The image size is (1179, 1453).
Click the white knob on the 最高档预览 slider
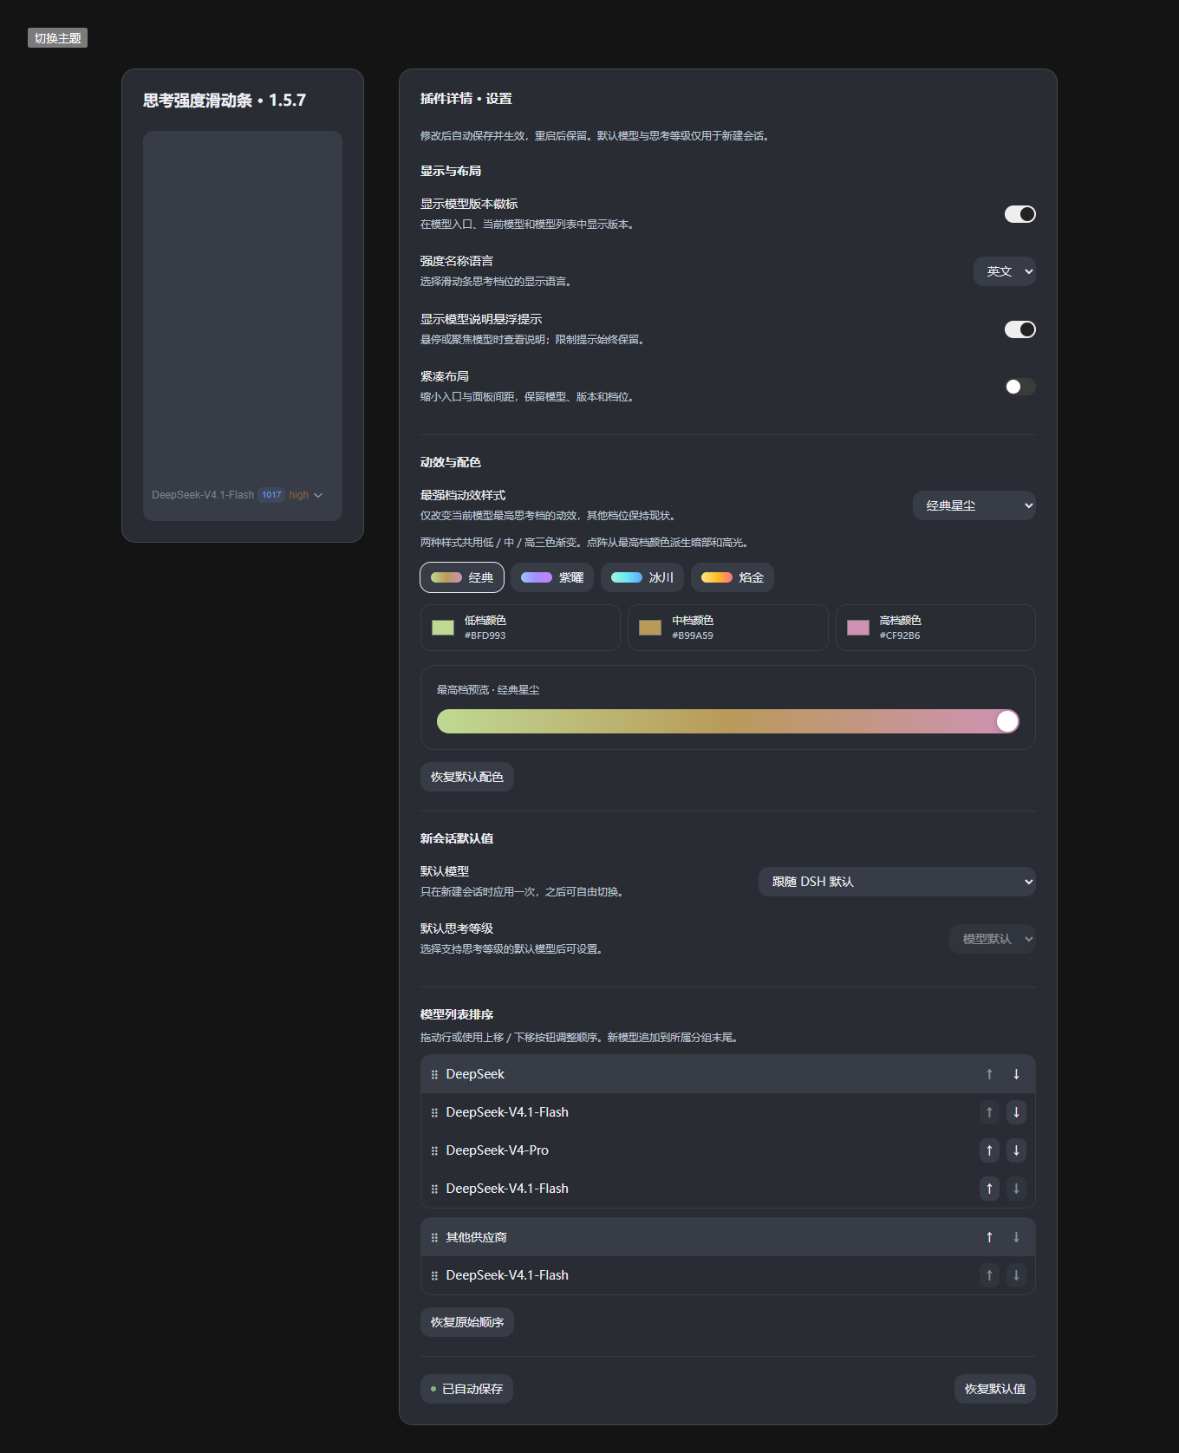[1007, 721]
